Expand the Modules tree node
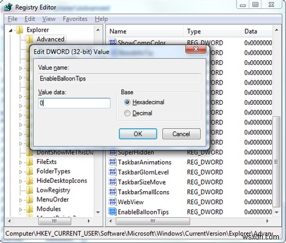 21,209
